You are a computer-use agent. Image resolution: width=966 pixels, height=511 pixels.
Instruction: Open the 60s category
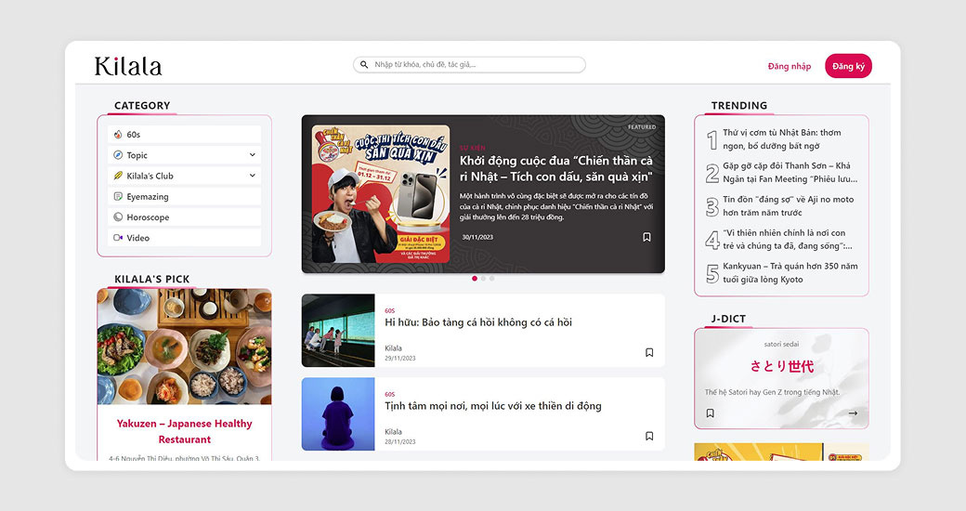184,135
